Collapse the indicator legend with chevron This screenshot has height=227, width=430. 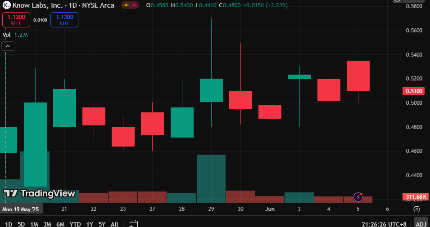click(x=8, y=46)
